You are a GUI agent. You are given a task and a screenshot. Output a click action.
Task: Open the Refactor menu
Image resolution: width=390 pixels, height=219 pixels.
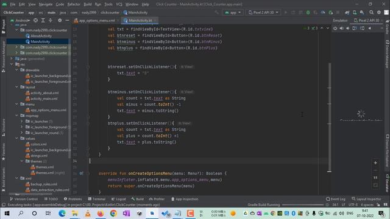click(74, 4)
